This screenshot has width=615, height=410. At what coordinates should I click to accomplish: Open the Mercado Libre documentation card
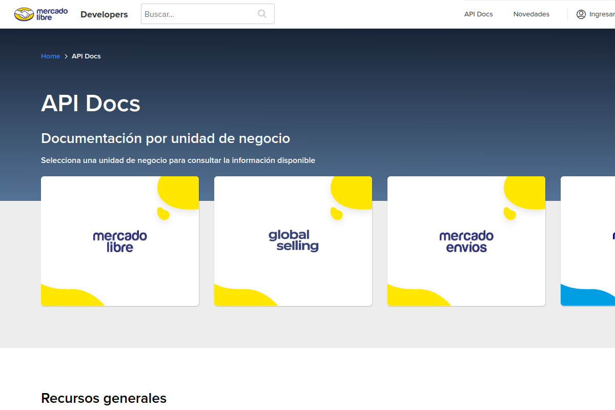point(120,241)
